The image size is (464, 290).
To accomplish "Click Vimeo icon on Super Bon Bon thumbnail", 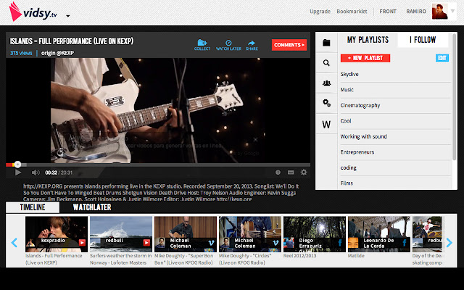I will point(211,243).
